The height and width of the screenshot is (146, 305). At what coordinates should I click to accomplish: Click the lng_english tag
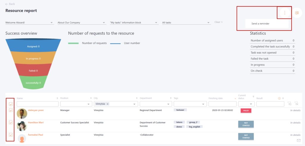pos(194,127)
